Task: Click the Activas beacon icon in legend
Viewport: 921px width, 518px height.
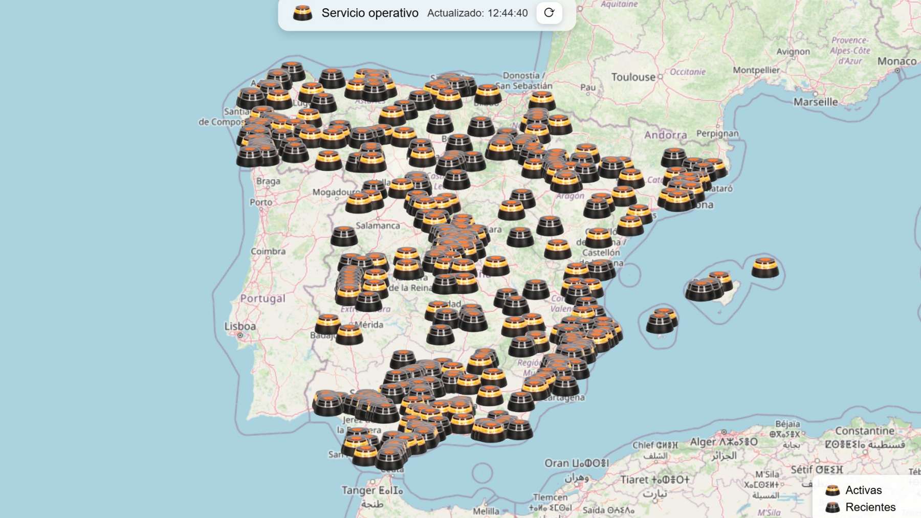Action: 832,490
